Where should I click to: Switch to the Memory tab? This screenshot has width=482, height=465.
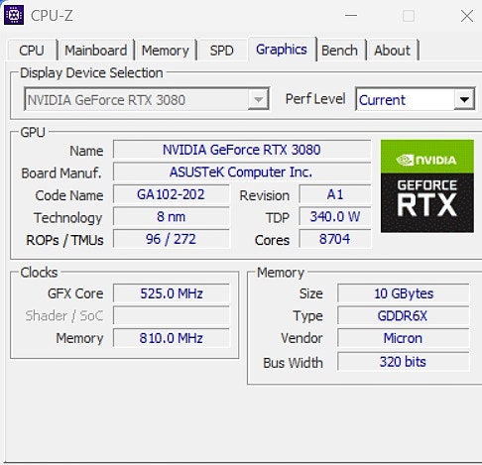point(165,51)
